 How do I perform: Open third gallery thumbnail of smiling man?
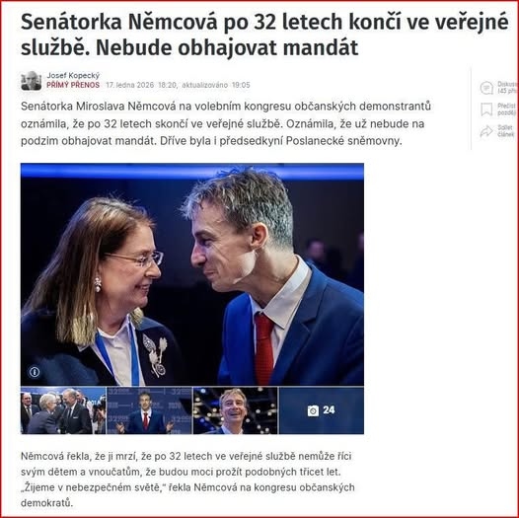(236, 410)
